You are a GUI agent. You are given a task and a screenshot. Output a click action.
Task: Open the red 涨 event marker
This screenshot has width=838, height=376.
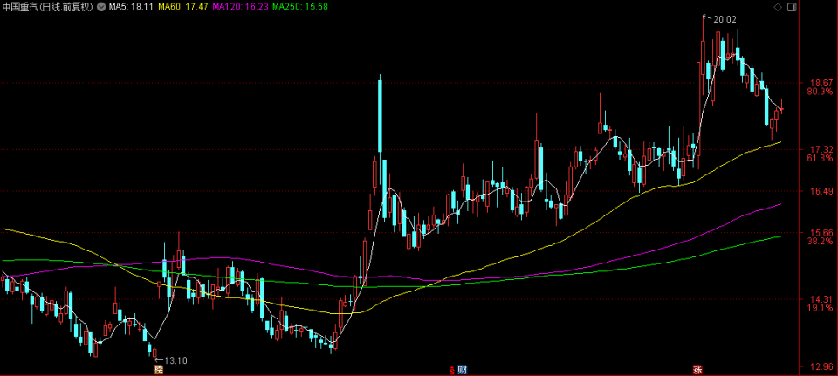point(697,370)
